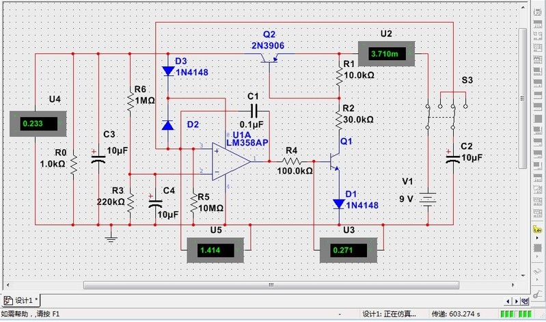
Task: Click the C1 0.1µF capacitor symbol
Action: pos(256,110)
